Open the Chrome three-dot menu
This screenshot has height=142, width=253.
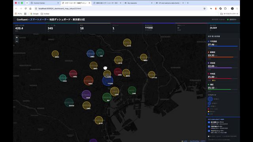[237, 9]
